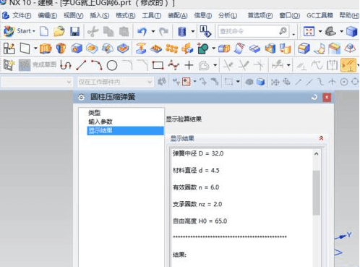This screenshot has height=267, width=360.
Task: Select the Rectangle sketch tool
Action: click(158, 65)
